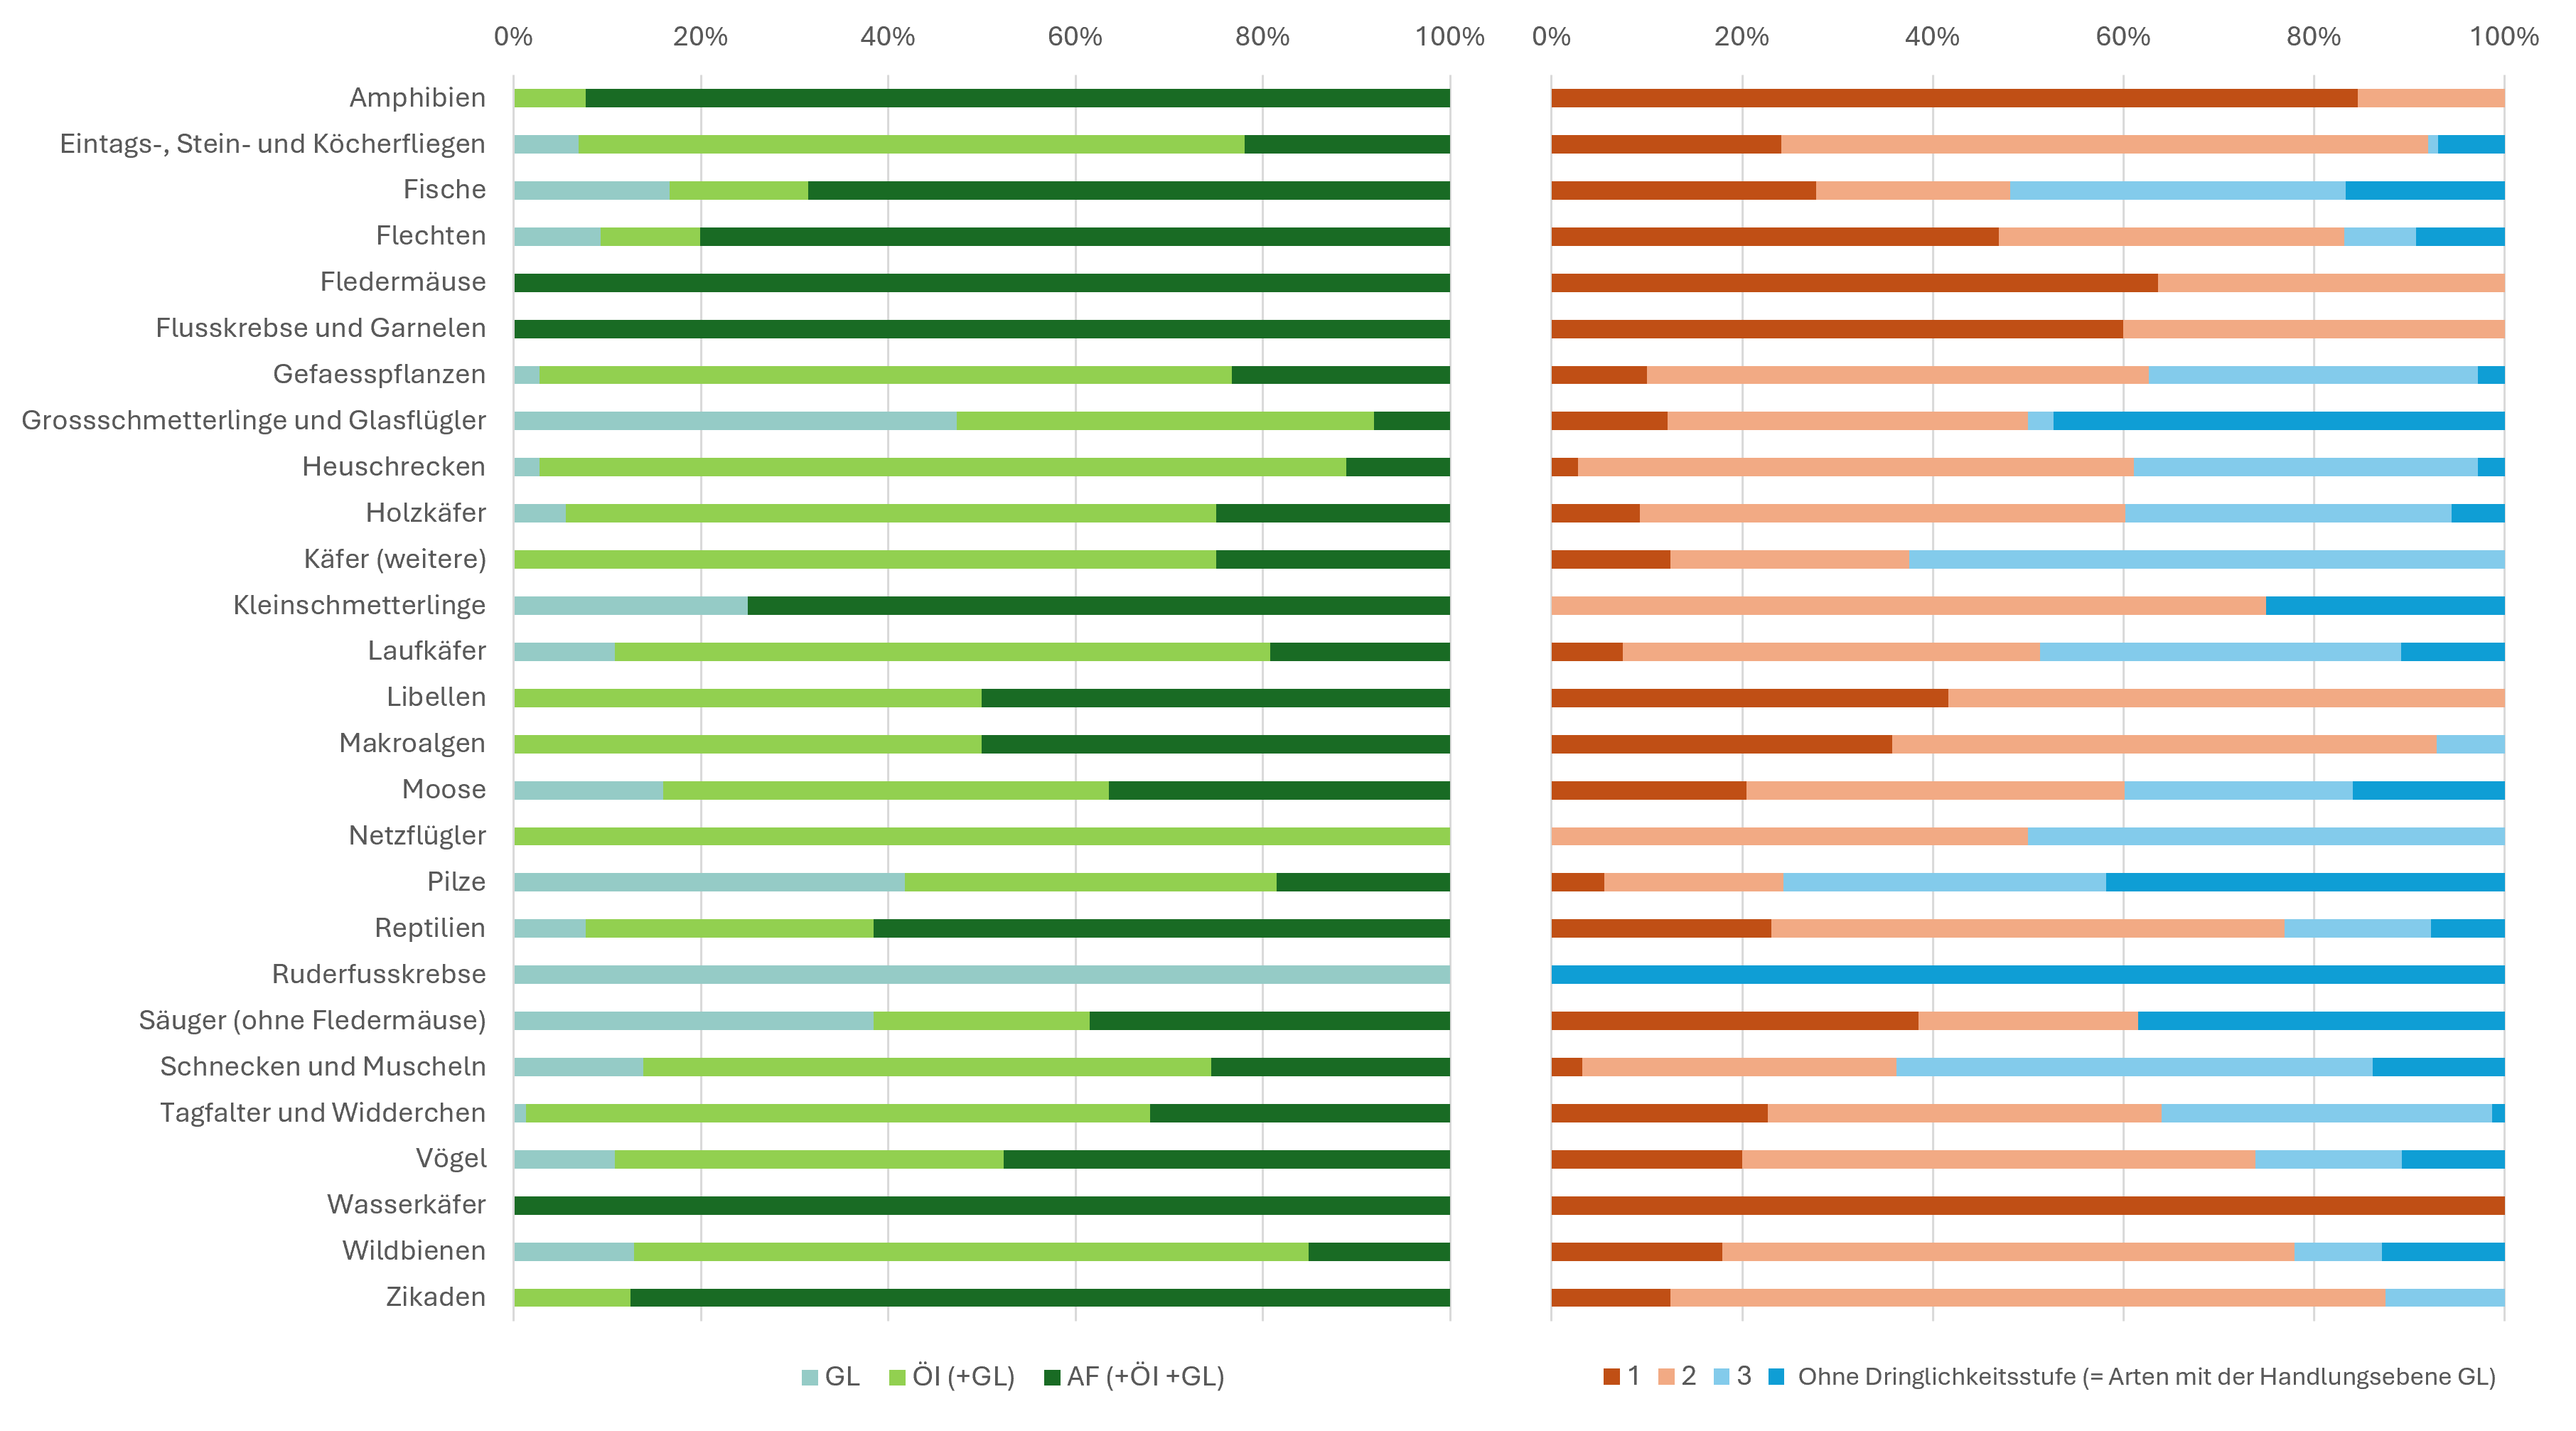Select the Amphibien category label
The height and width of the screenshot is (1431, 2576).
[x=417, y=98]
